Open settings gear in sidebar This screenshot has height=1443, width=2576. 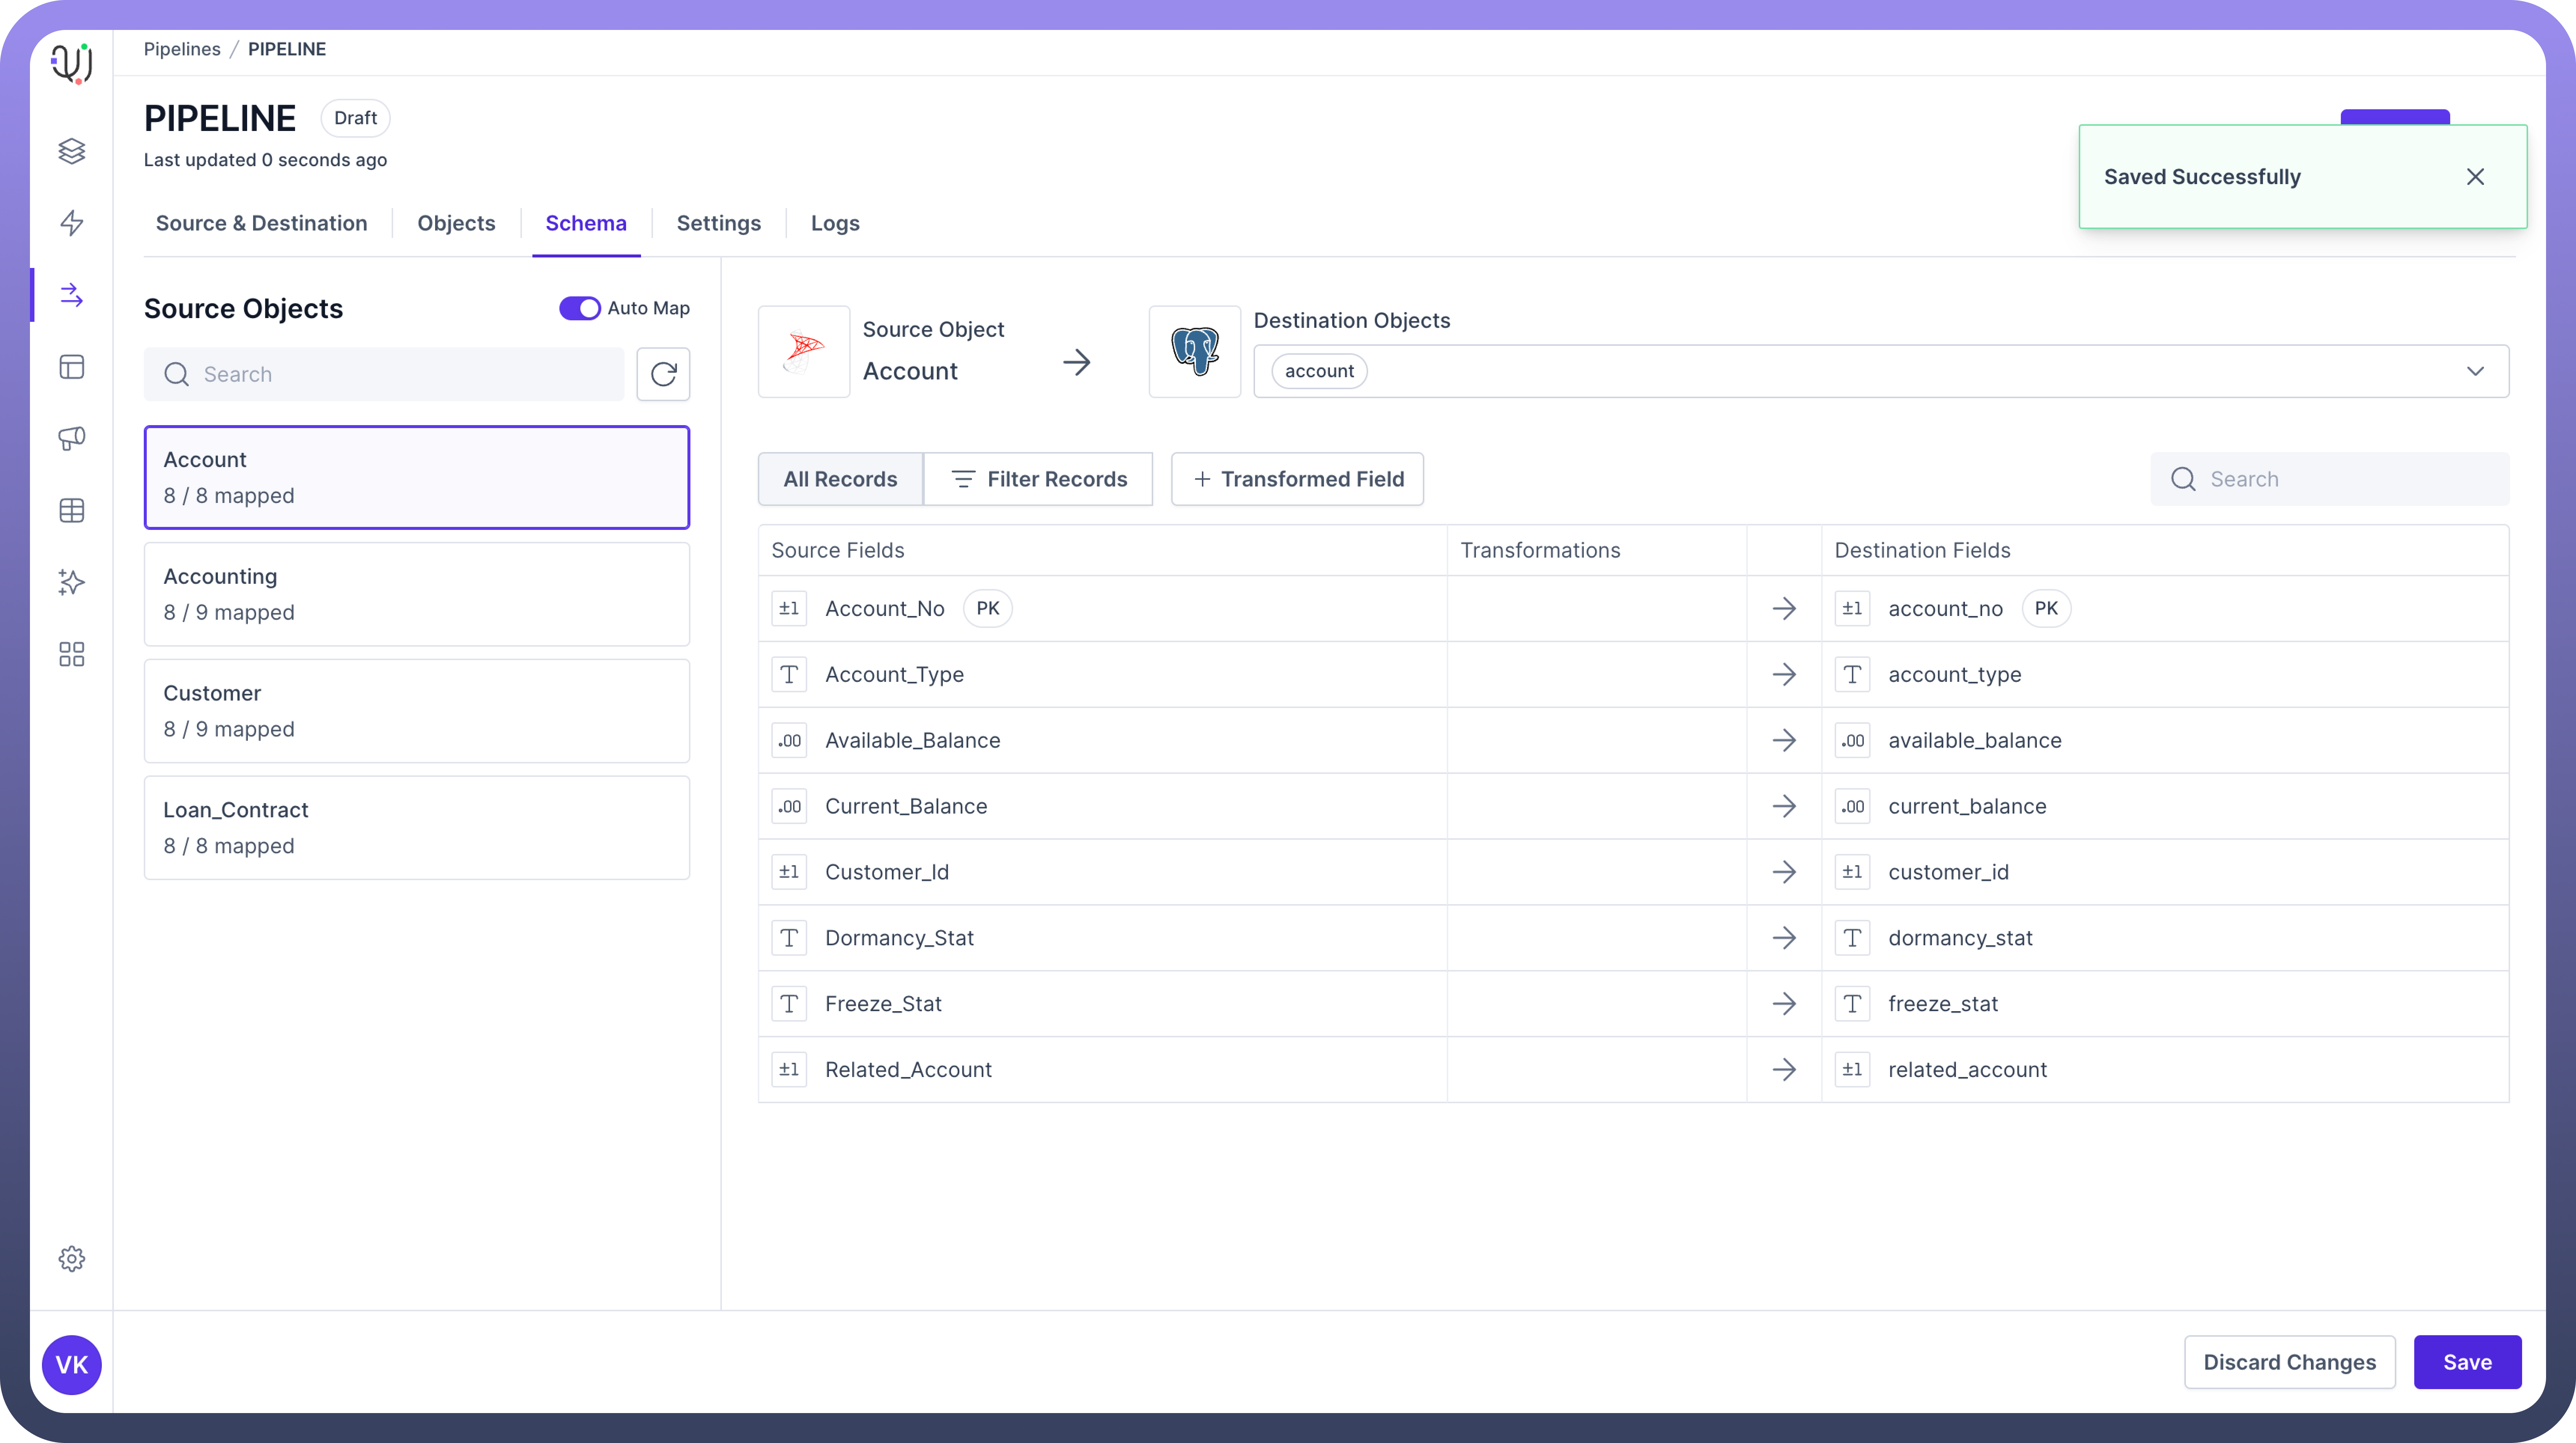(71, 1258)
